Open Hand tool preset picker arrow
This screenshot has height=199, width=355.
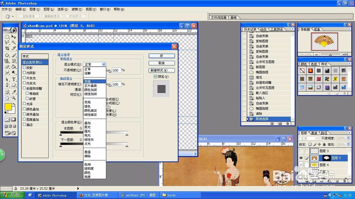tap(13, 16)
